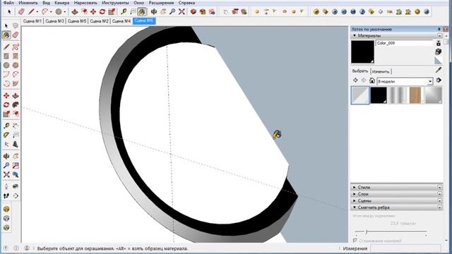The height and width of the screenshot is (254, 452).
Task: Go to the home In Model materials
Action: [x=372, y=80]
